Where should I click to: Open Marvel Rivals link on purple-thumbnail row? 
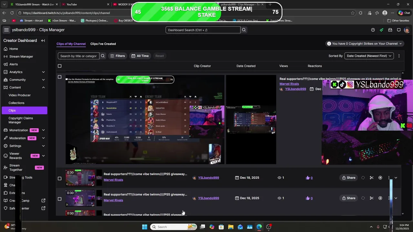[x=113, y=200]
